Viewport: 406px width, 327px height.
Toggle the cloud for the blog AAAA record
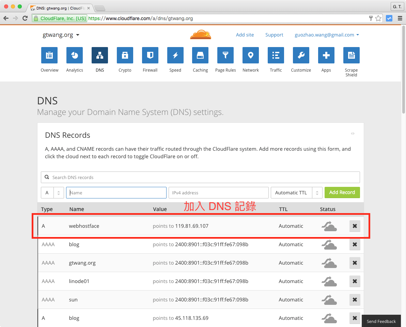(329, 244)
